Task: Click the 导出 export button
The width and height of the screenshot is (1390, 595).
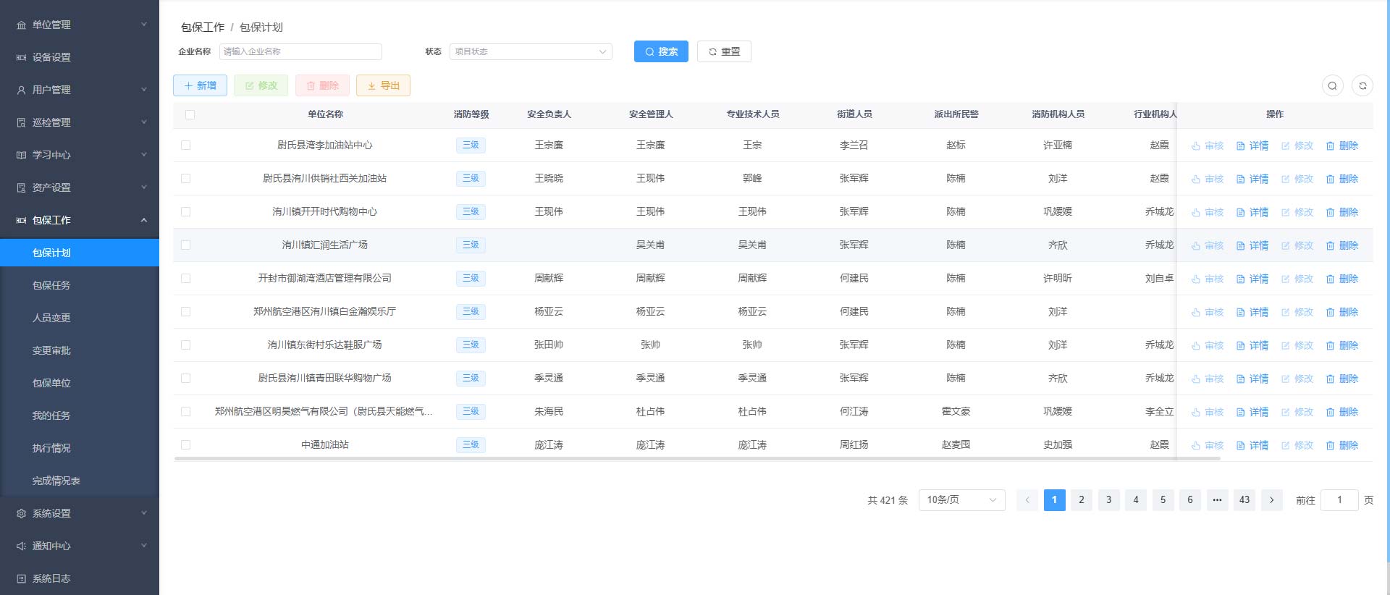Action: click(383, 85)
